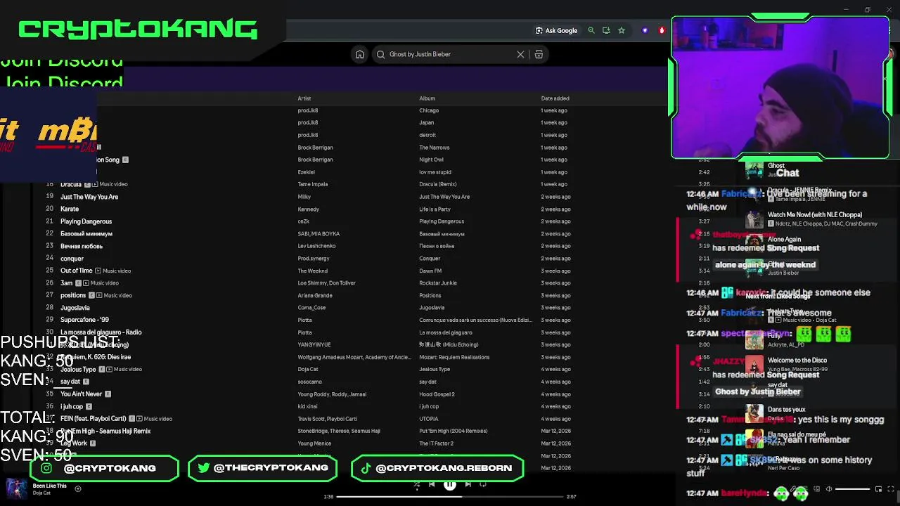
Task: Toggle shuffle in the player bar
Action: click(x=416, y=484)
